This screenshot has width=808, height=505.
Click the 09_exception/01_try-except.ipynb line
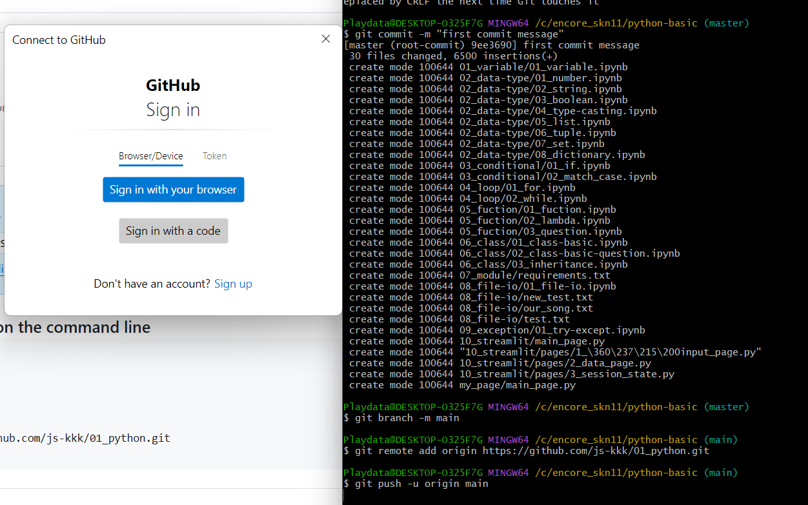coord(498,330)
